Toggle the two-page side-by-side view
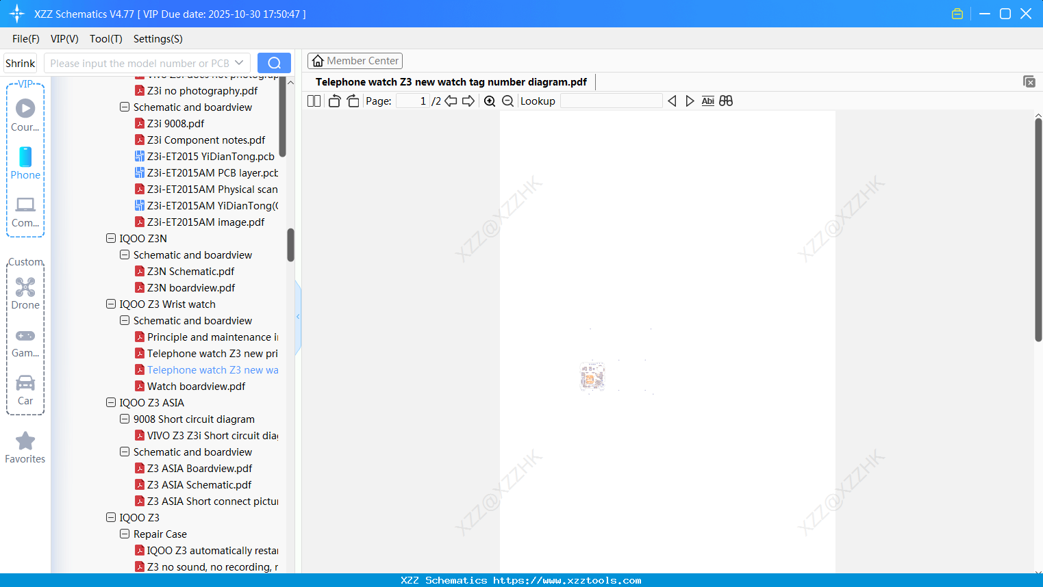 [x=314, y=101]
